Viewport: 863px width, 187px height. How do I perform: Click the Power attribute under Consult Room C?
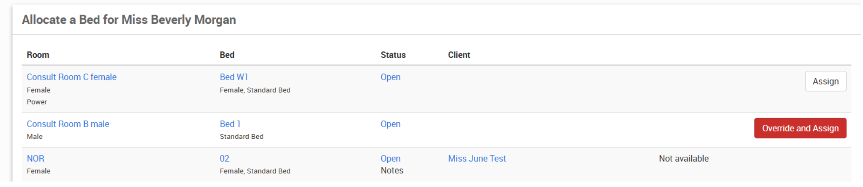click(x=37, y=102)
